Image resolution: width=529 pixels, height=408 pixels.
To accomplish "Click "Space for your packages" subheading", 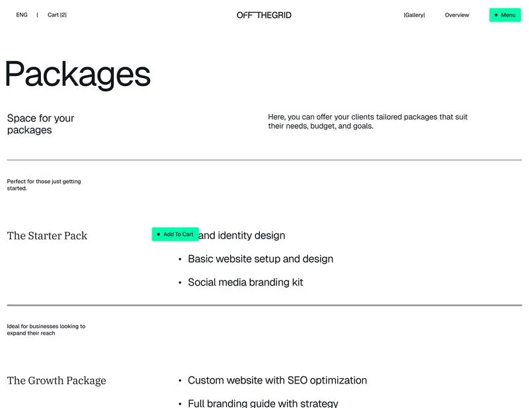I will pos(40,124).
